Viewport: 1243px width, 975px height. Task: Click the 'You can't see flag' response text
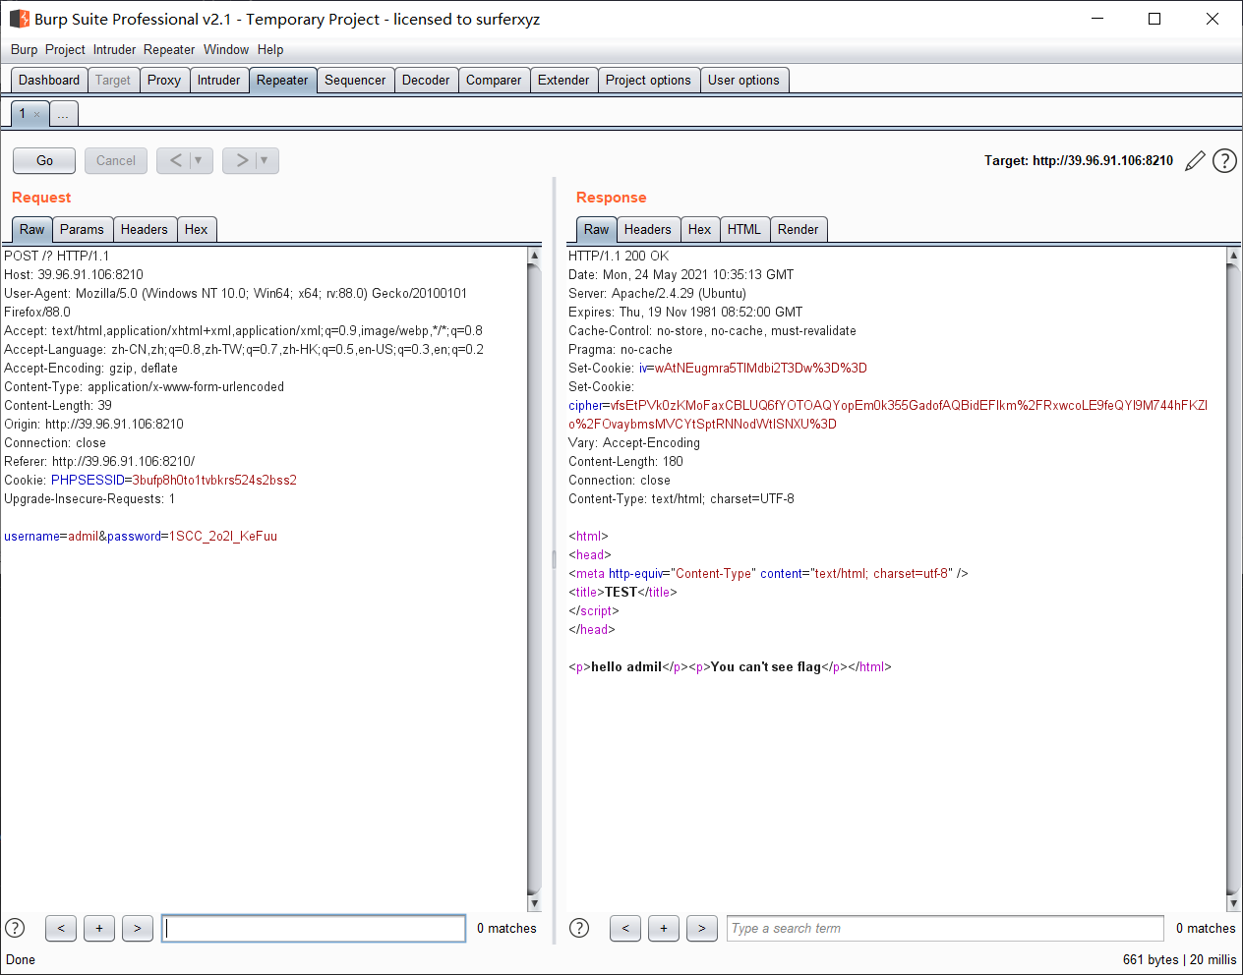click(766, 667)
